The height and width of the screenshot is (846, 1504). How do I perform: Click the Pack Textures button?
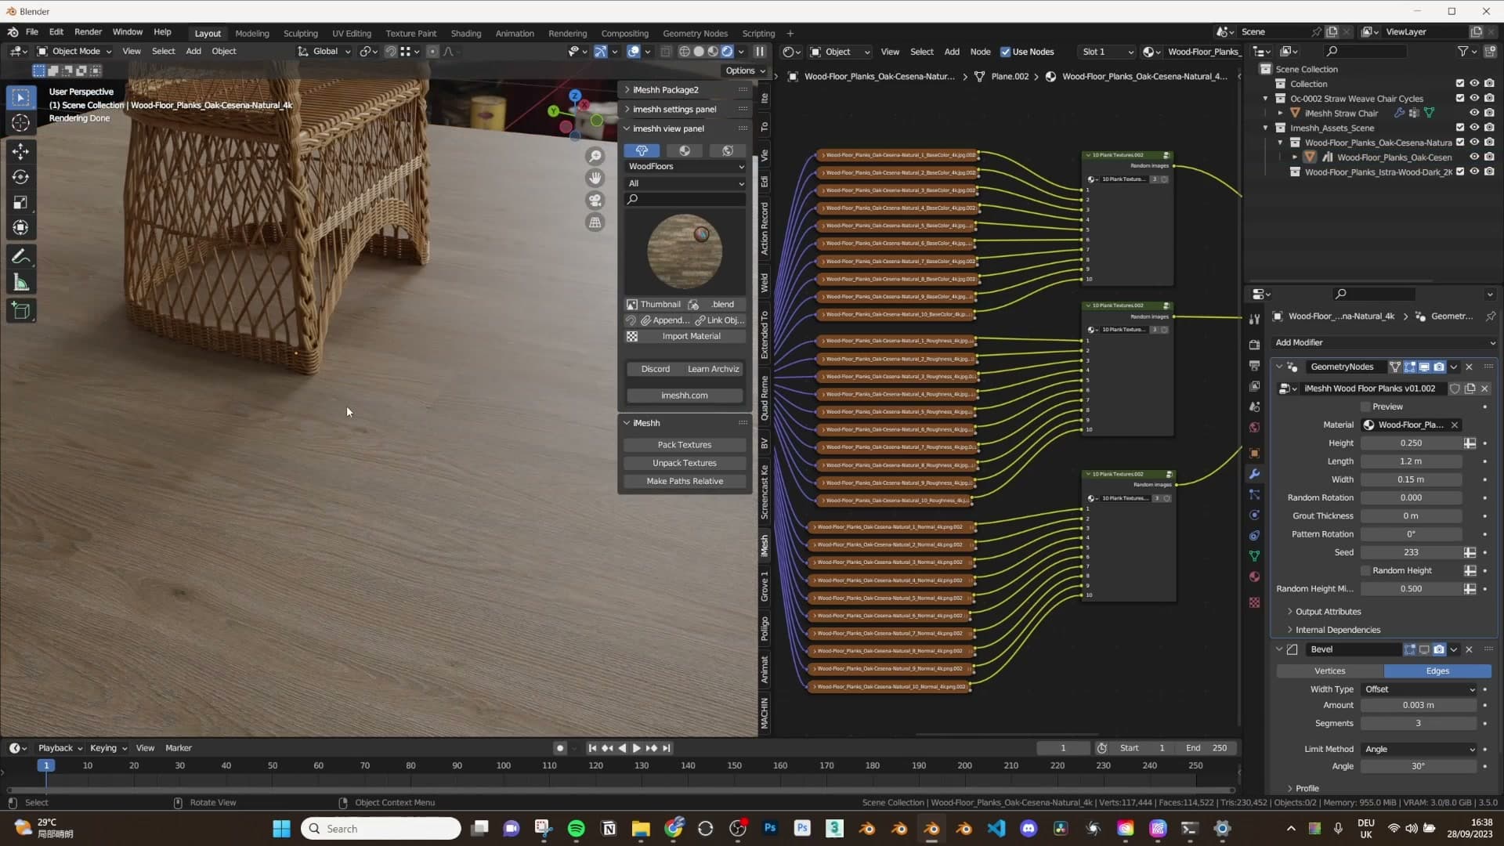685,445
